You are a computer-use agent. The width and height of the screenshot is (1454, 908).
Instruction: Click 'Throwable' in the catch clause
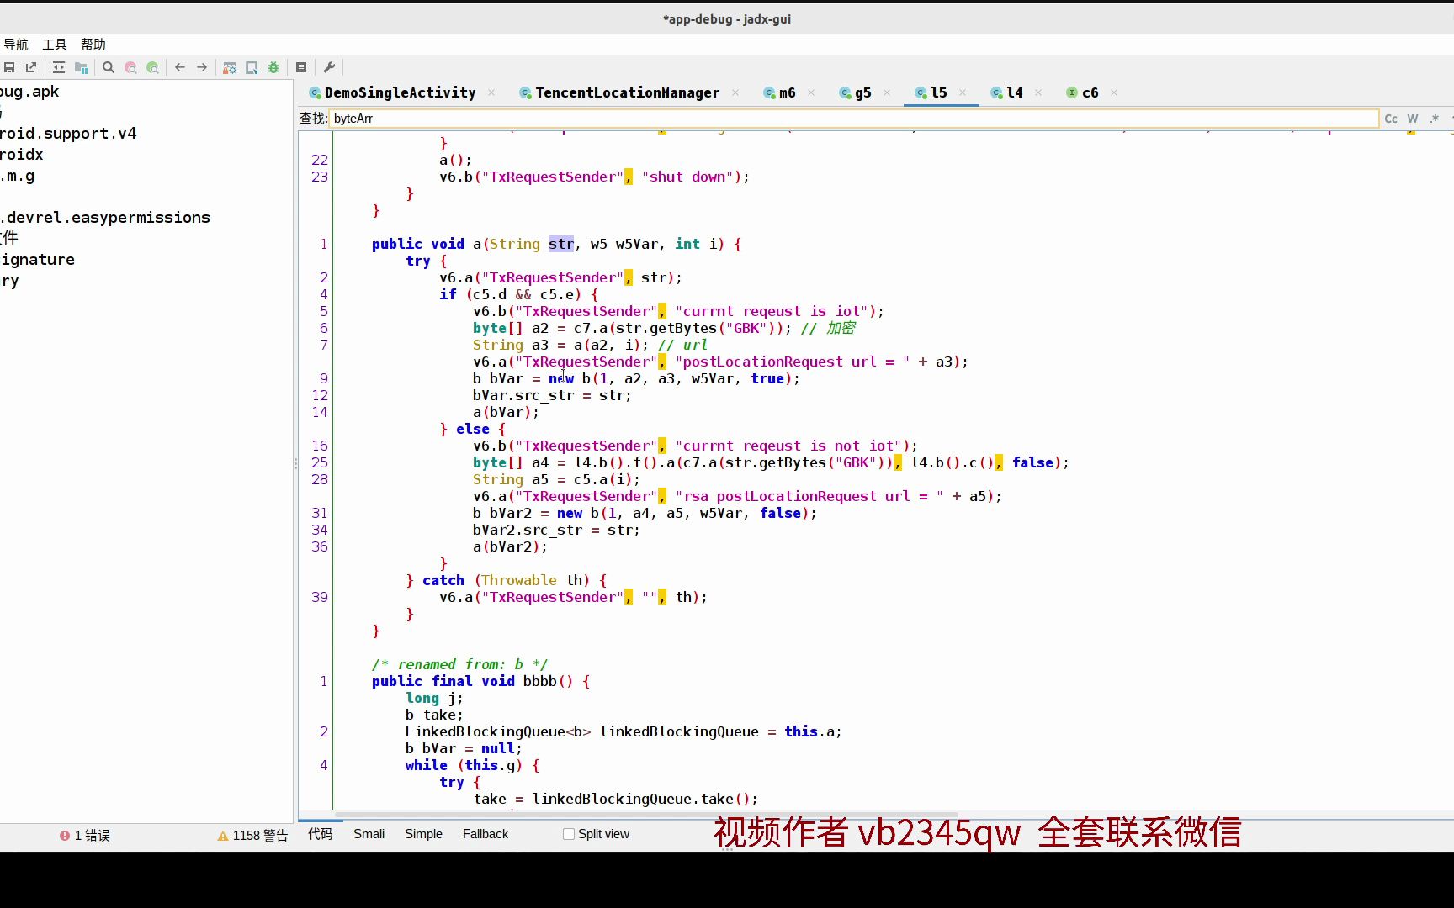point(518,580)
